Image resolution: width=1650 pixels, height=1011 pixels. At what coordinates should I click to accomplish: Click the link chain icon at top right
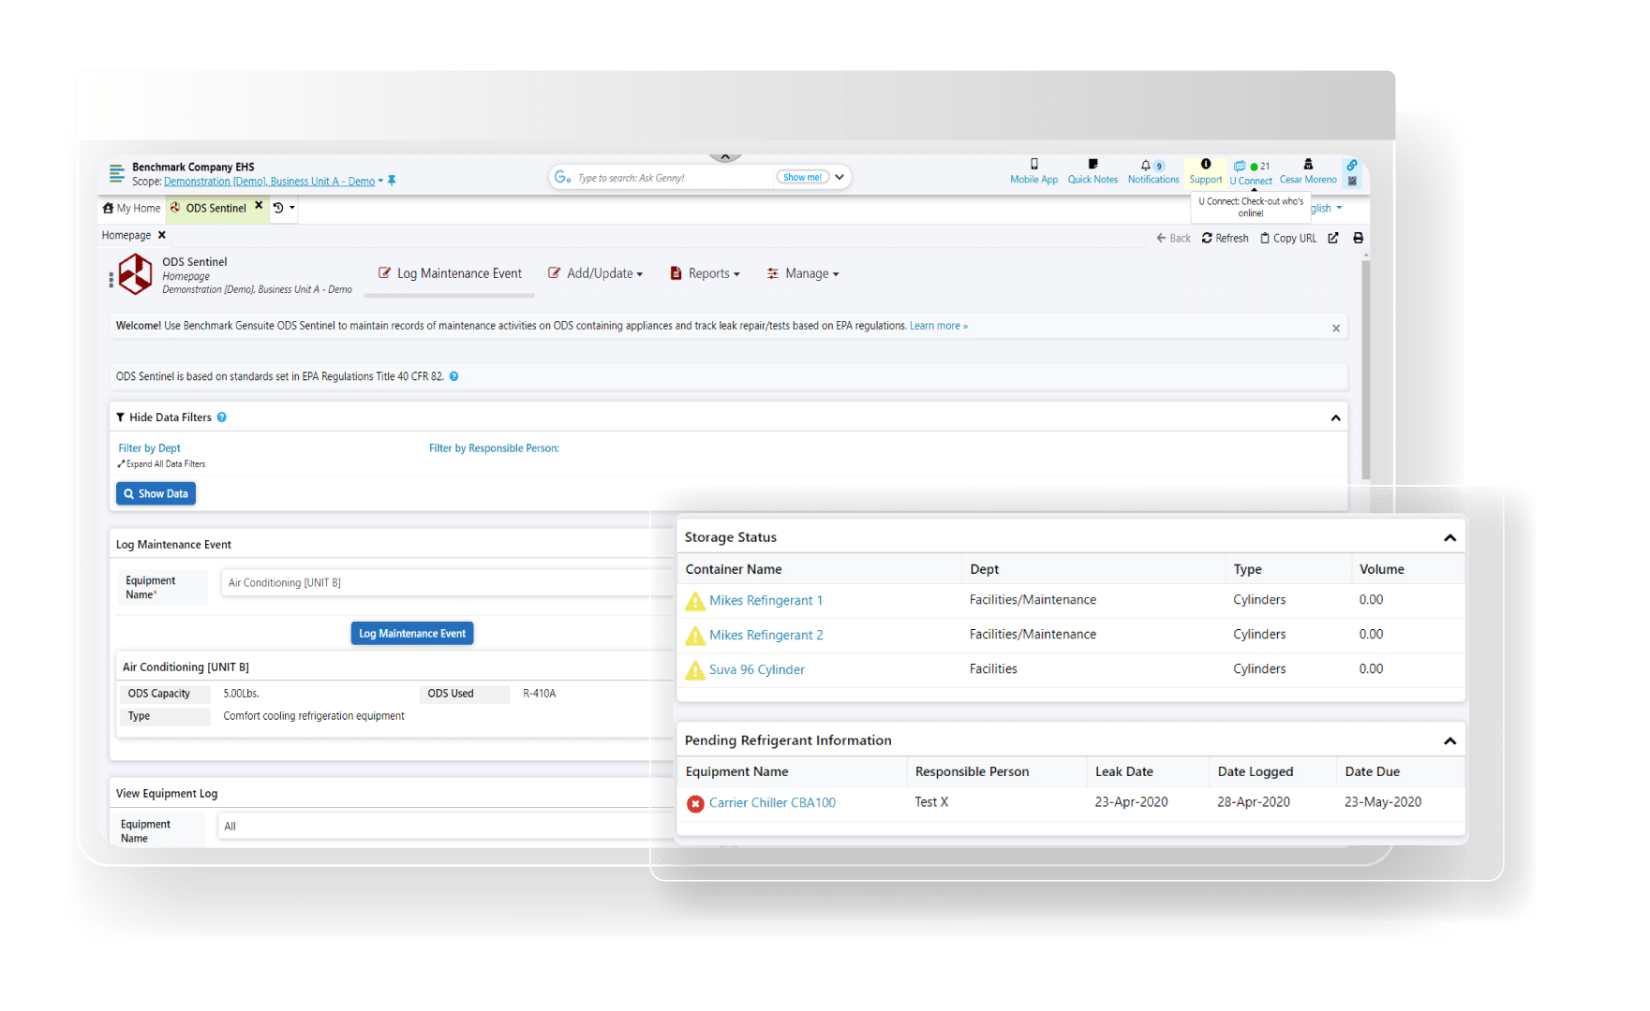click(1352, 165)
